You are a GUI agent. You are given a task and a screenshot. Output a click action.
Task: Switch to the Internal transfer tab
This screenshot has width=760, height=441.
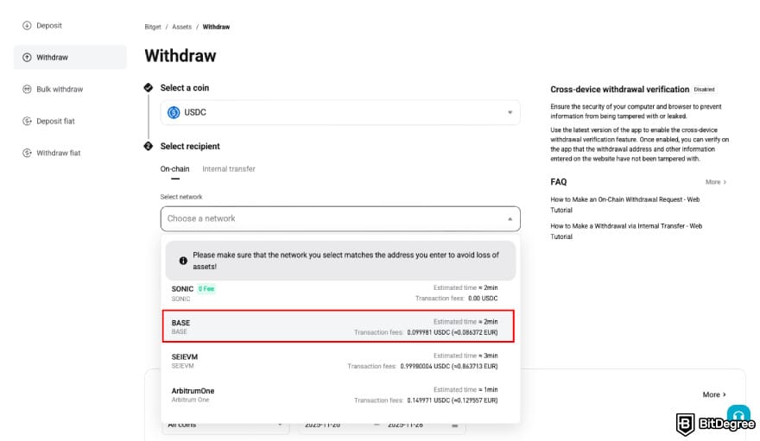point(229,169)
